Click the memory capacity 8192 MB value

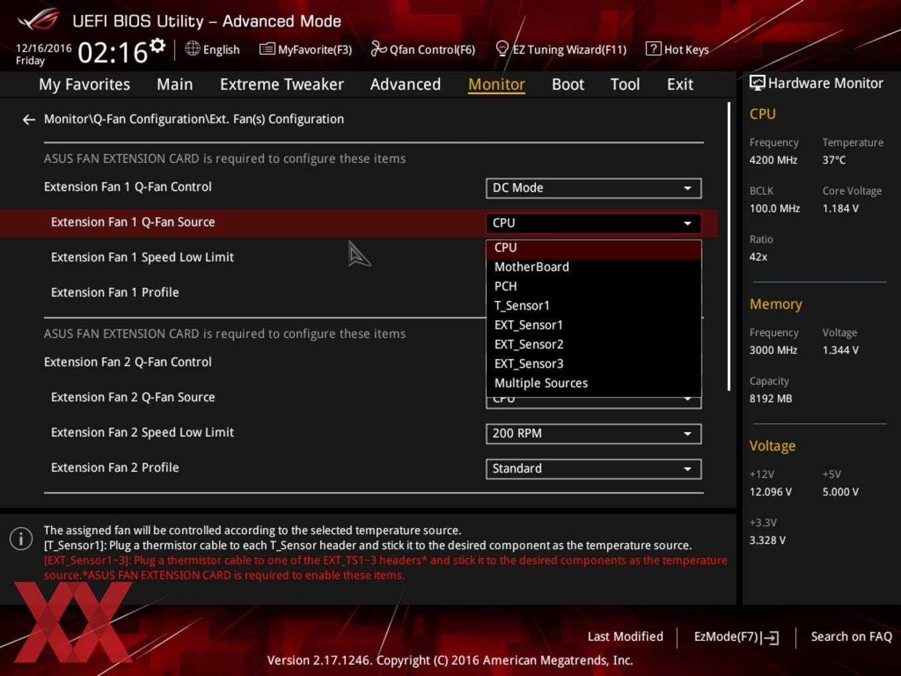(x=770, y=398)
